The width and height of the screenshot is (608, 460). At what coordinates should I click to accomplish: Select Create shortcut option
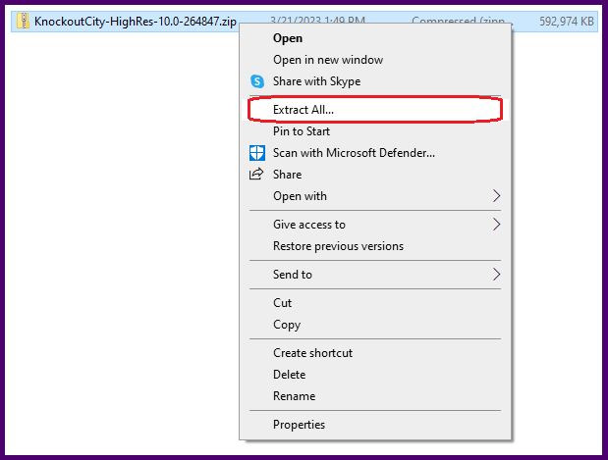[x=312, y=353]
